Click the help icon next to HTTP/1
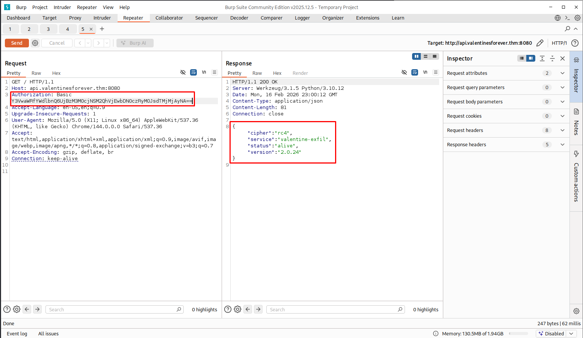583x338 pixels. click(575, 43)
